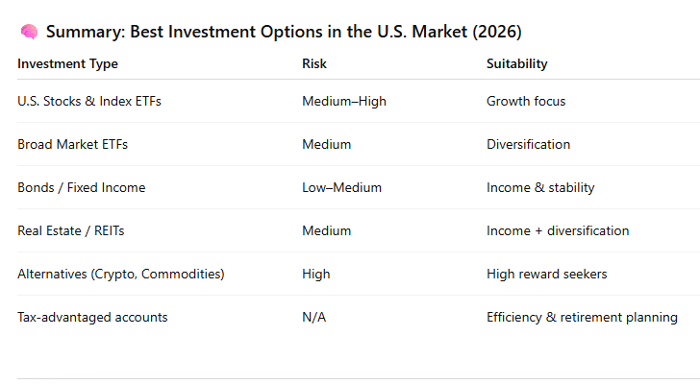This screenshot has width=700, height=384.
Task: Click the Real Estate / REITs cell
Action: click(x=76, y=230)
